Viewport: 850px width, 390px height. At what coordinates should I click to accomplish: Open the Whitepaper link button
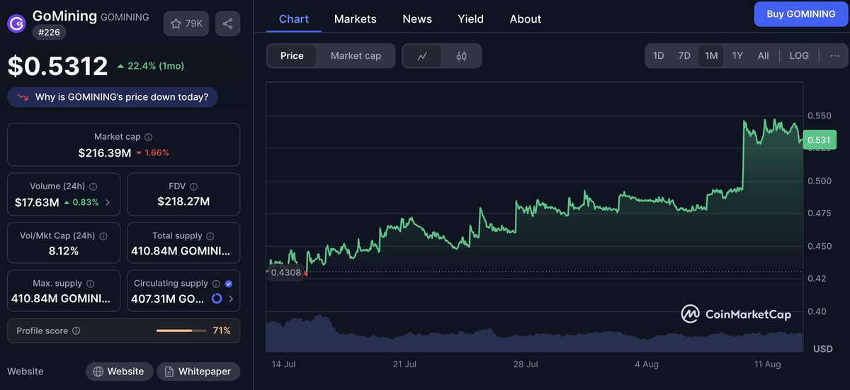point(198,372)
